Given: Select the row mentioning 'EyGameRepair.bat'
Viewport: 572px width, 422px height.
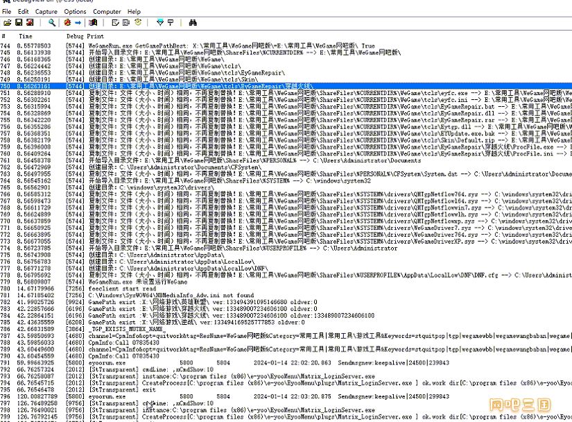Looking at the screenshot, I should [286, 107].
